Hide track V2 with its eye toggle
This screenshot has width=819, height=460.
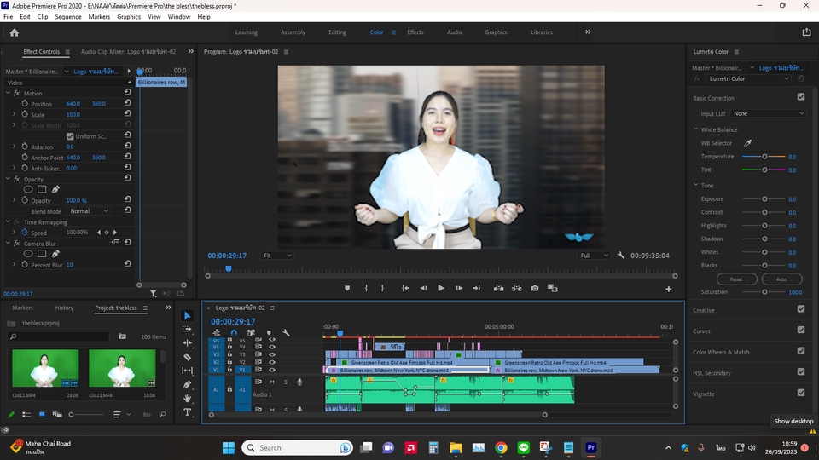coord(272,362)
